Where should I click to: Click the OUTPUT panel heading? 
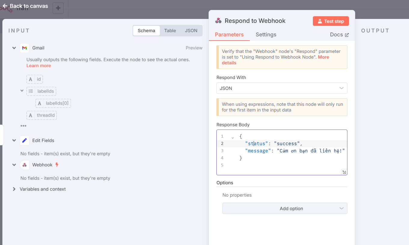(375, 31)
